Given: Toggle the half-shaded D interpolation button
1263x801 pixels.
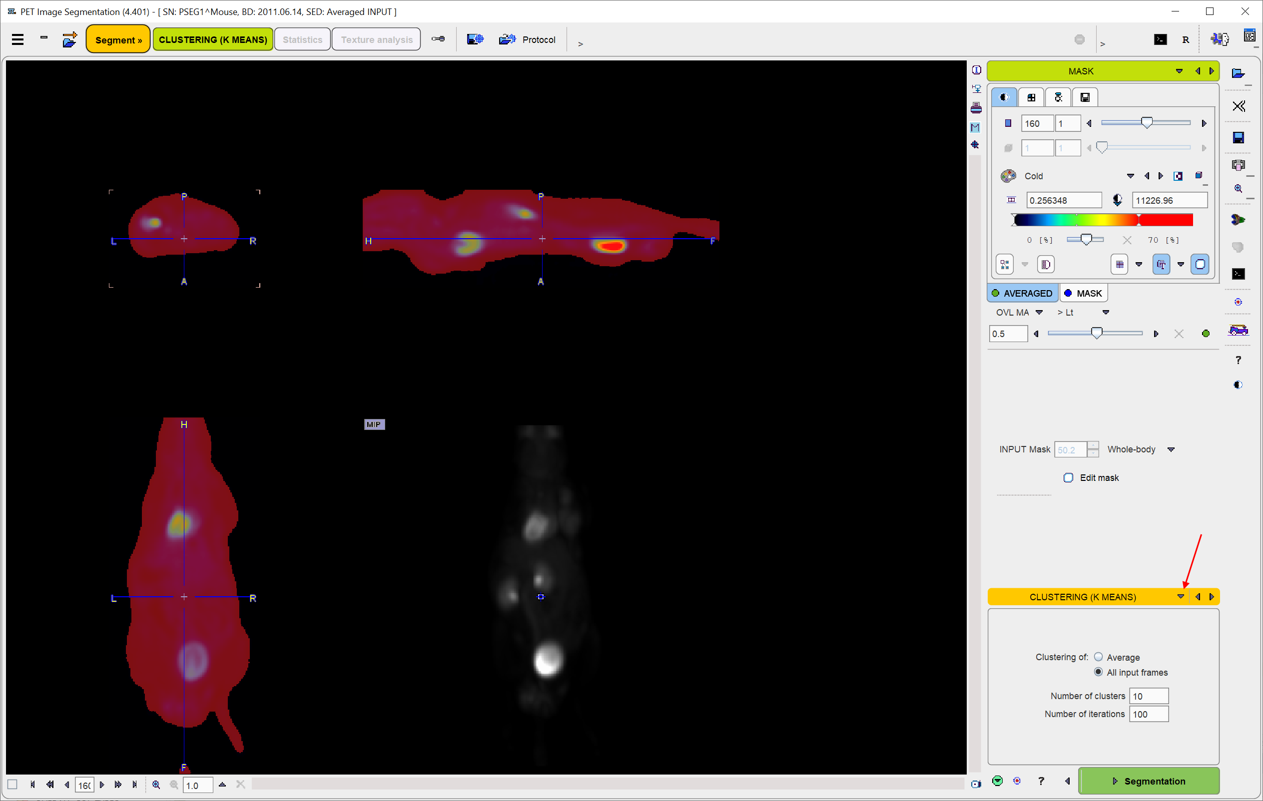Looking at the screenshot, I should coord(1045,264).
